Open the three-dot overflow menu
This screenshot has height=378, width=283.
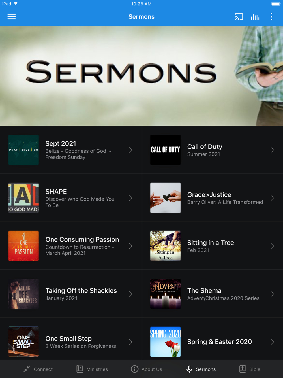pyautogui.click(x=271, y=17)
